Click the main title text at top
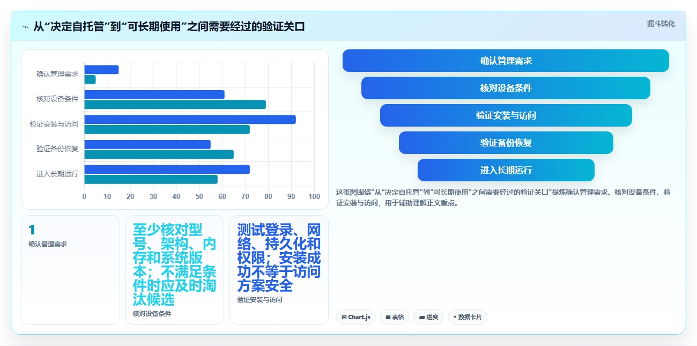 pyautogui.click(x=169, y=26)
